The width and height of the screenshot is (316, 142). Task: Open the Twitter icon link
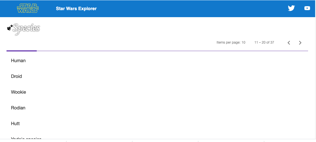pyautogui.click(x=291, y=8)
